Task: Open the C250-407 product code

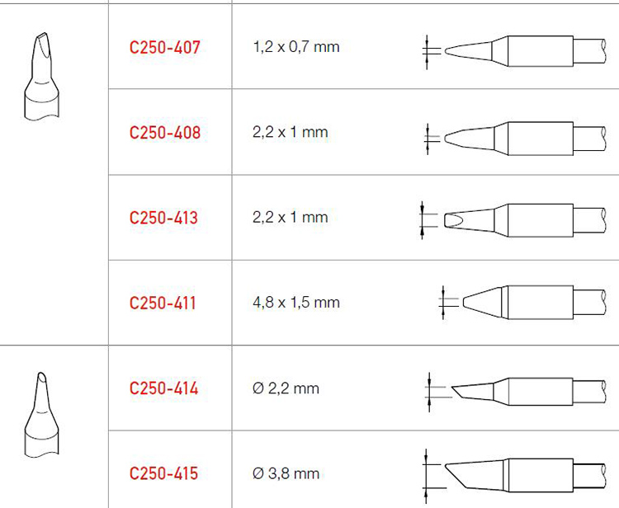Action: pyautogui.click(x=165, y=47)
